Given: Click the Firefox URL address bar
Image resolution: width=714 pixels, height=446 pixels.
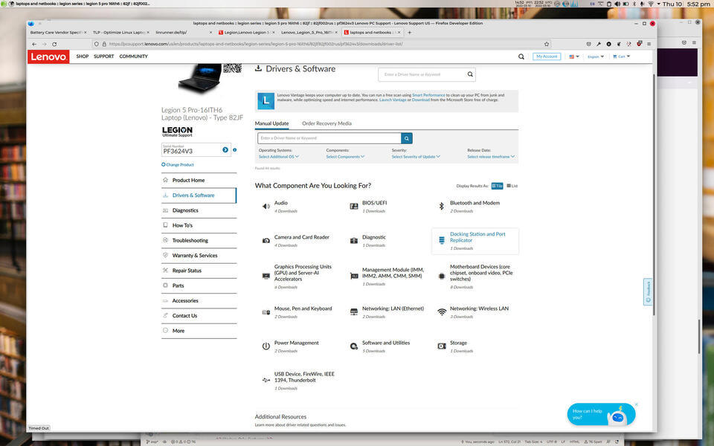Looking at the screenshot, I should [x=320, y=44].
